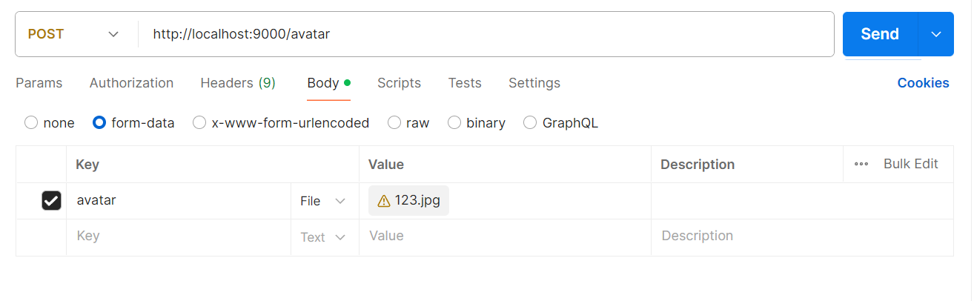974x301 pixels.
Task: Select the none body type
Action: 31,123
